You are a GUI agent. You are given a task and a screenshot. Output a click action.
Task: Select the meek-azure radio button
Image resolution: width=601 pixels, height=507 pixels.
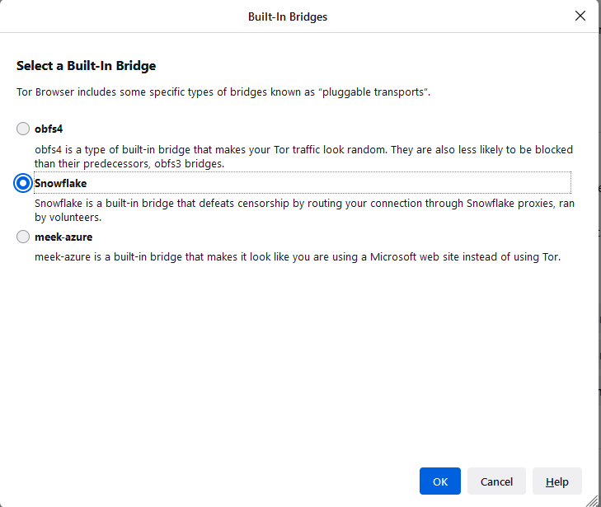(23, 237)
